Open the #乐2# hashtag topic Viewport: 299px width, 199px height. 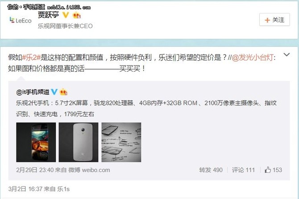tap(31, 58)
